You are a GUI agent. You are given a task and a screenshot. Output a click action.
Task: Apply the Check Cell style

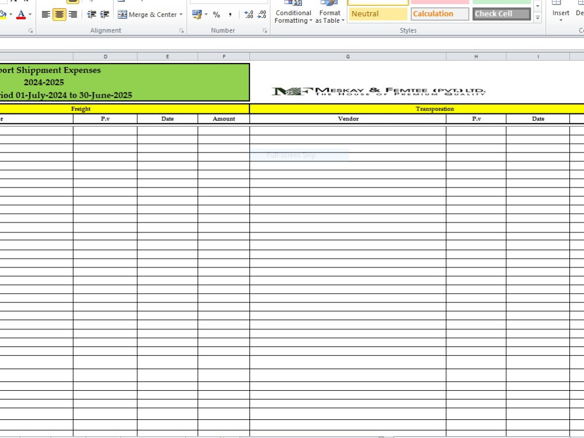click(x=502, y=14)
